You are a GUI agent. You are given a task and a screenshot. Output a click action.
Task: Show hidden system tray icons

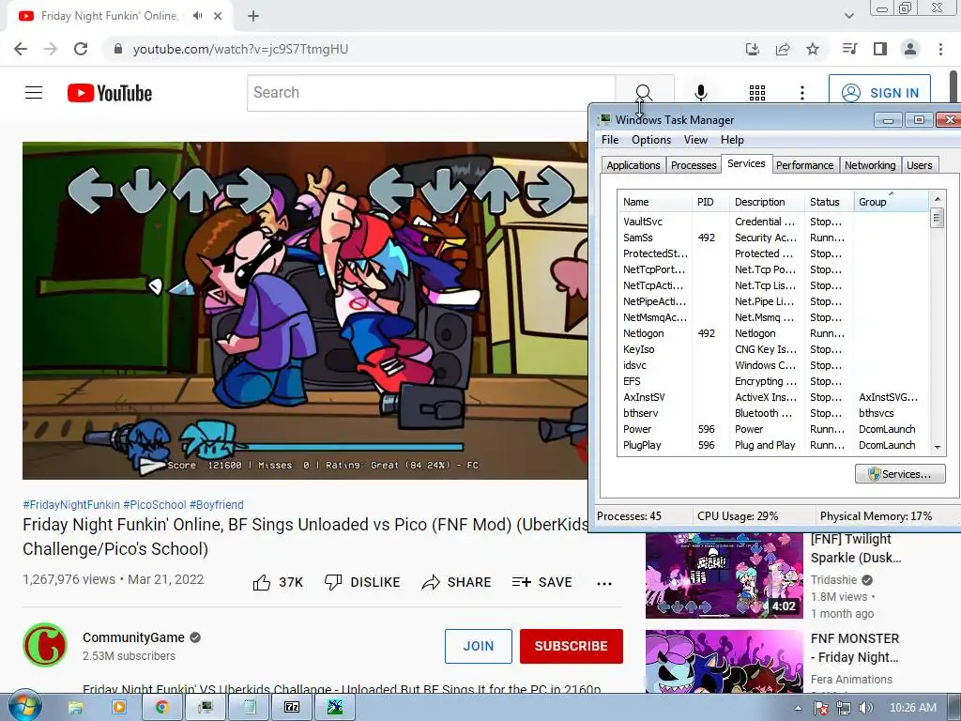[798, 708]
